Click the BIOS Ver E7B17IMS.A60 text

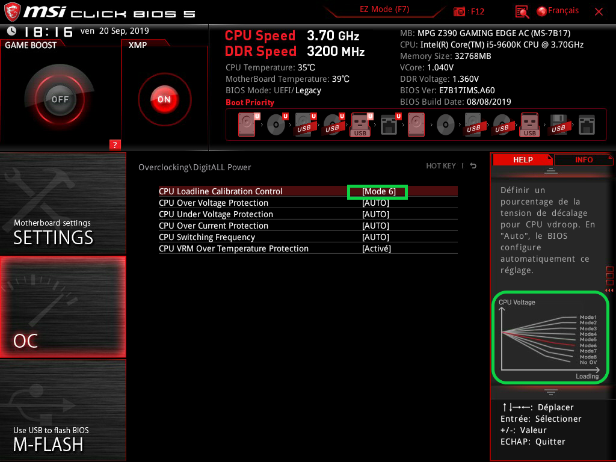(447, 90)
